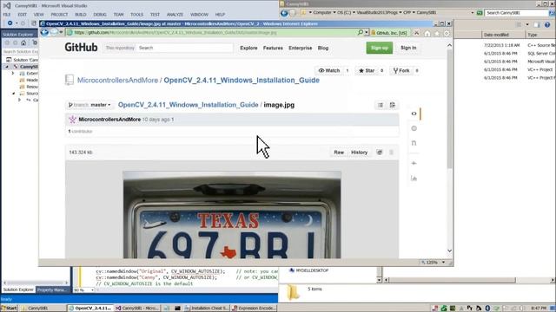Open command prompt taskbar icon
Screen dimensions: 556x312
coord(177,309)
